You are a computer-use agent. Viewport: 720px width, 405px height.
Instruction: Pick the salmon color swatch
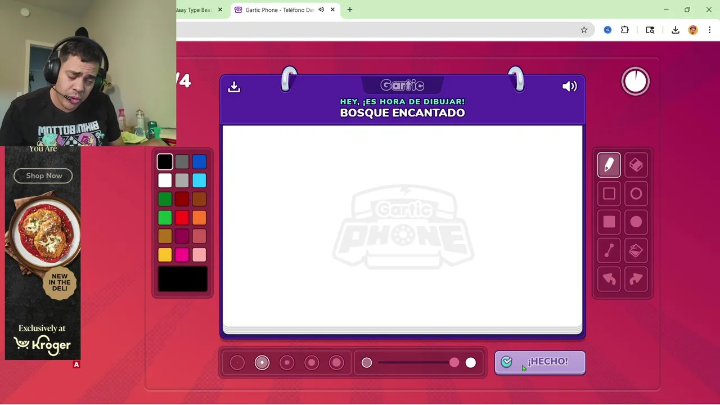point(199,236)
